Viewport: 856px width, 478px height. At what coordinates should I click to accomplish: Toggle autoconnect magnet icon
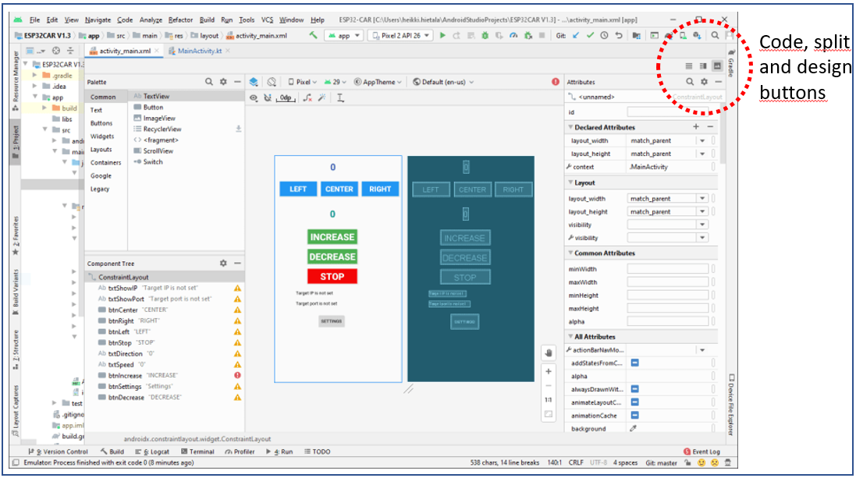268,97
